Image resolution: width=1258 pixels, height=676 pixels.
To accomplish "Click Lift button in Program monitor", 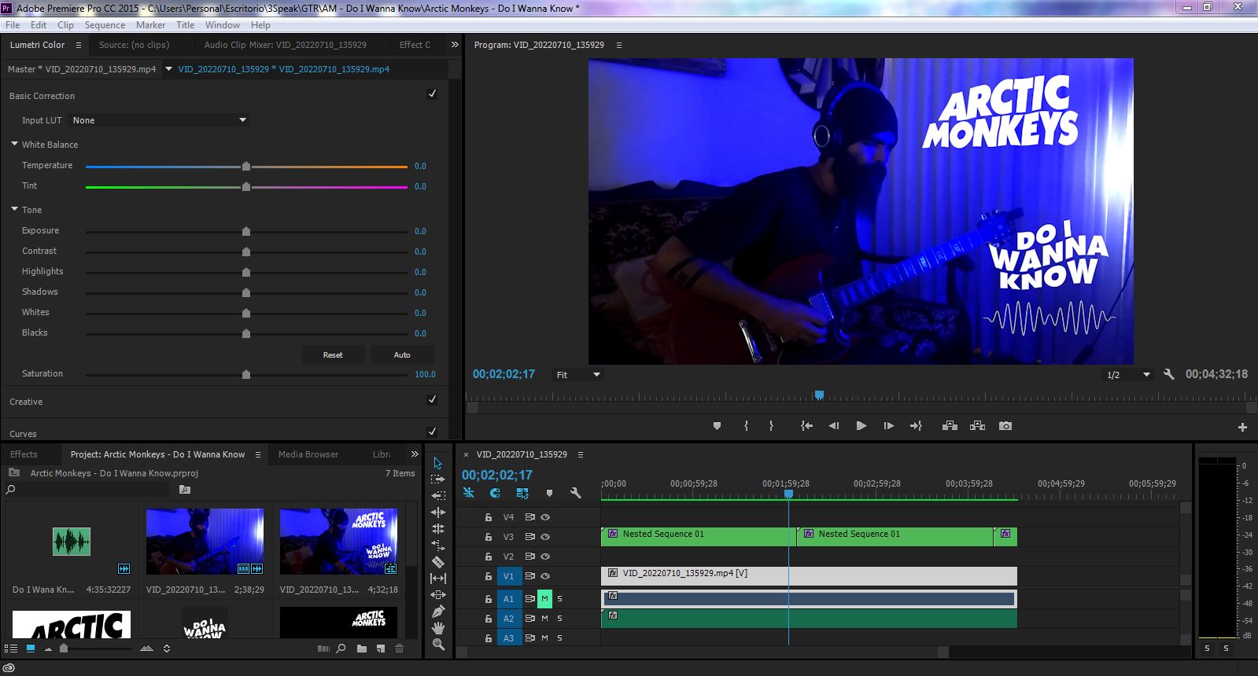I will click(x=950, y=426).
